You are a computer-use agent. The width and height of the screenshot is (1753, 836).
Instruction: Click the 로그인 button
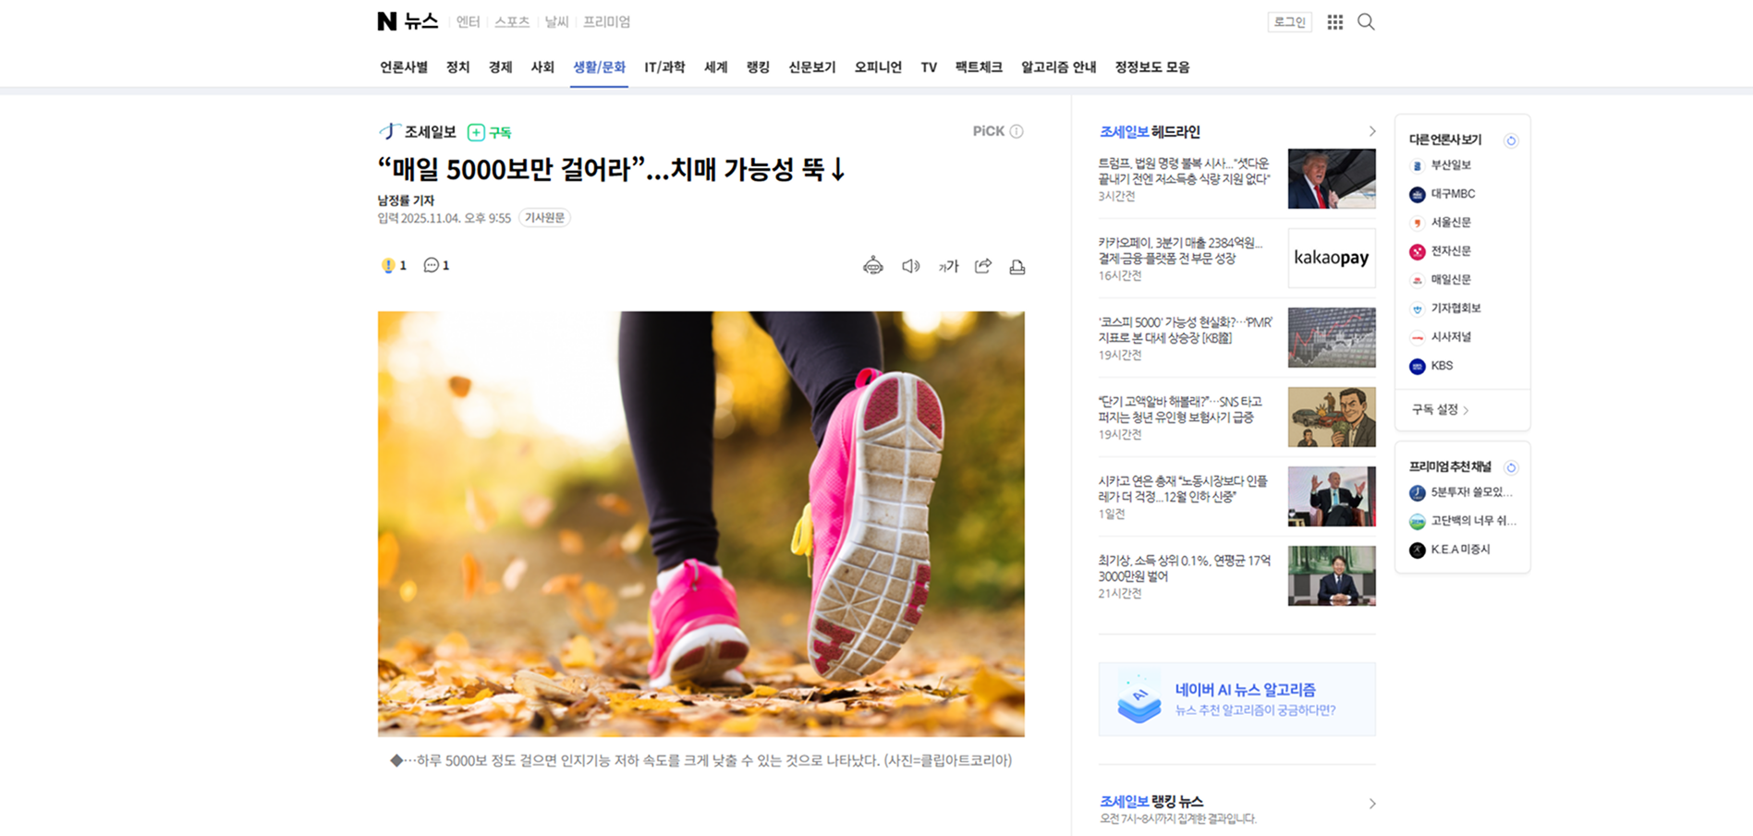tap(1289, 22)
